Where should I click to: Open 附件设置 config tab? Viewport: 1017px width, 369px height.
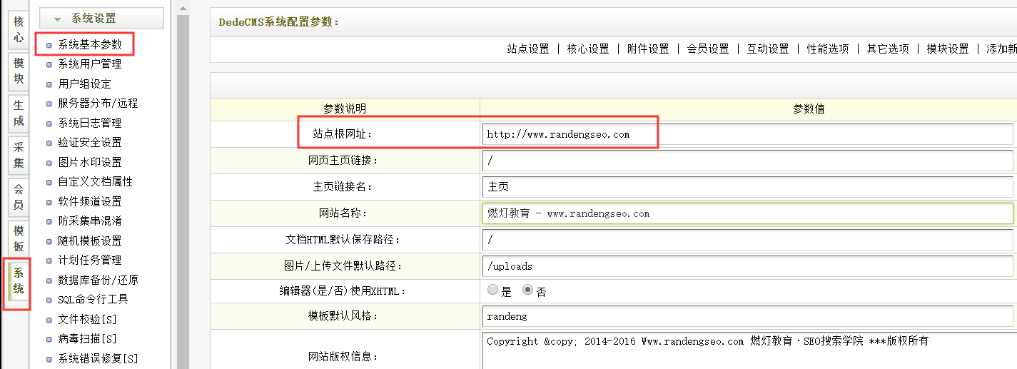point(648,49)
